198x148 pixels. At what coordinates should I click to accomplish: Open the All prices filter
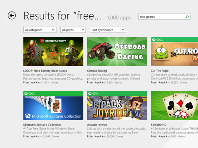click(x=73, y=30)
